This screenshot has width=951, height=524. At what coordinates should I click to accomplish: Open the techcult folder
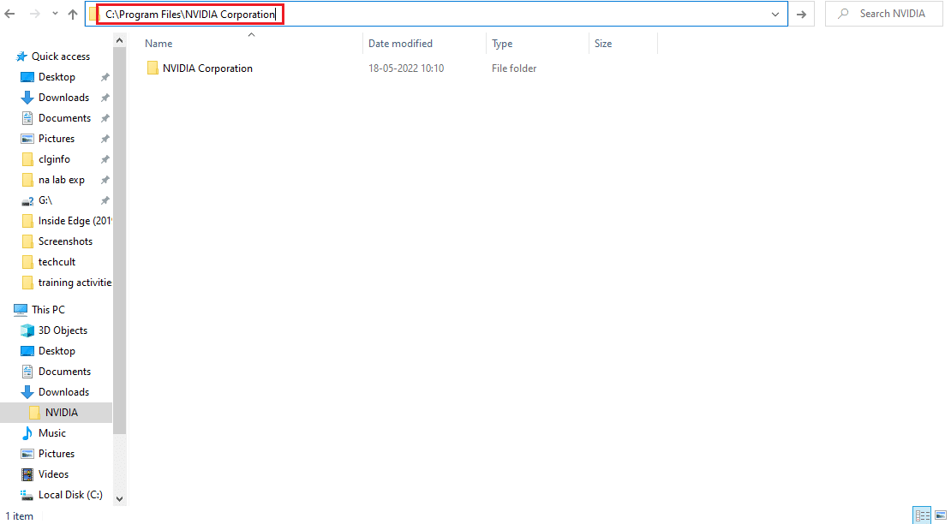[x=57, y=262]
